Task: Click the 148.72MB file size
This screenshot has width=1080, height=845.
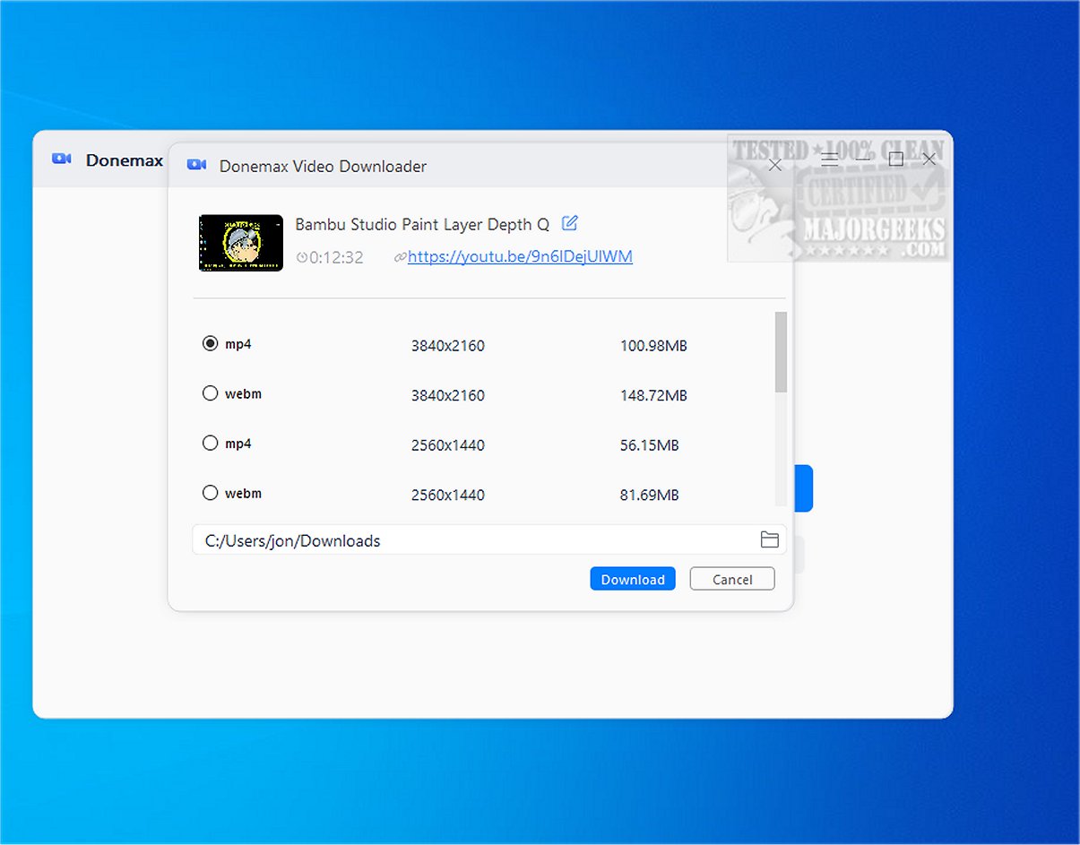Action: [x=653, y=395]
